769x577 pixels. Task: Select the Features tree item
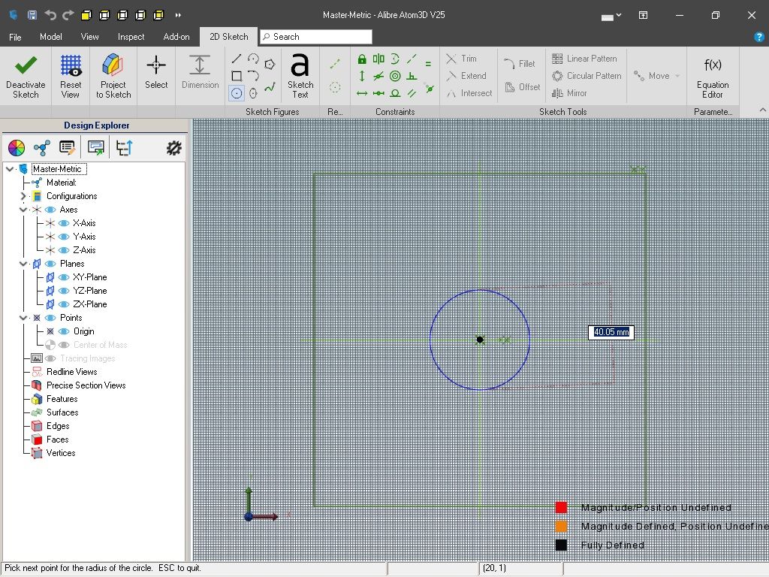(62, 399)
